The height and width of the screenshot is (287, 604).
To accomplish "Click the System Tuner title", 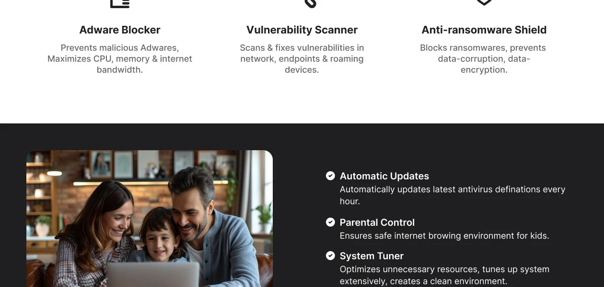I will click(372, 256).
